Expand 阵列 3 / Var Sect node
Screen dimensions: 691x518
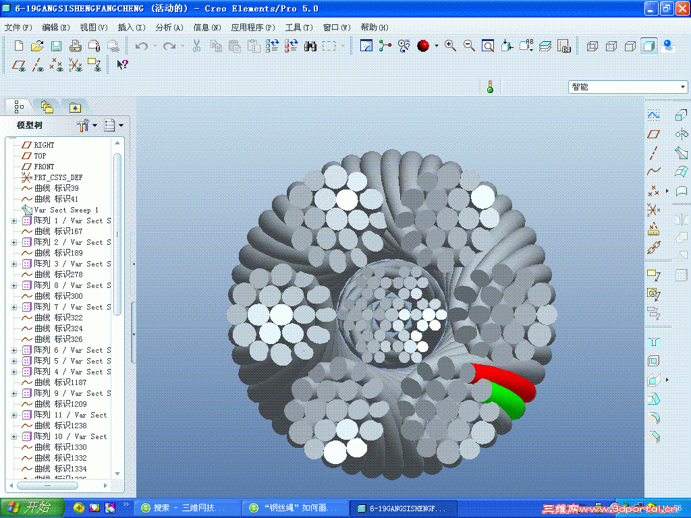pyautogui.click(x=13, y=264)
